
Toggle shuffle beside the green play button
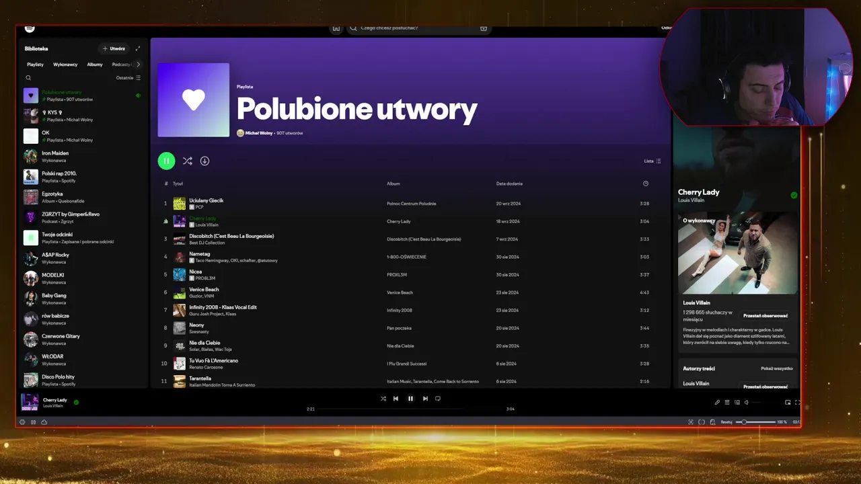188,161
